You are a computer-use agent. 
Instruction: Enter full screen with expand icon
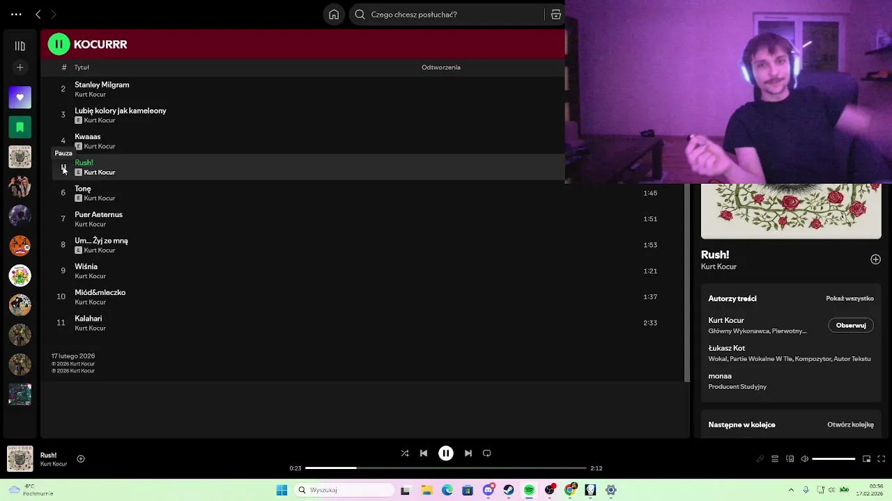click(881, 459)
